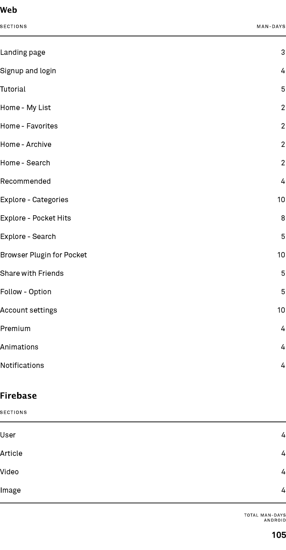Viewport: 286px width, 550px height.
Task: Click the Premium row label
Action: (15, 329)
